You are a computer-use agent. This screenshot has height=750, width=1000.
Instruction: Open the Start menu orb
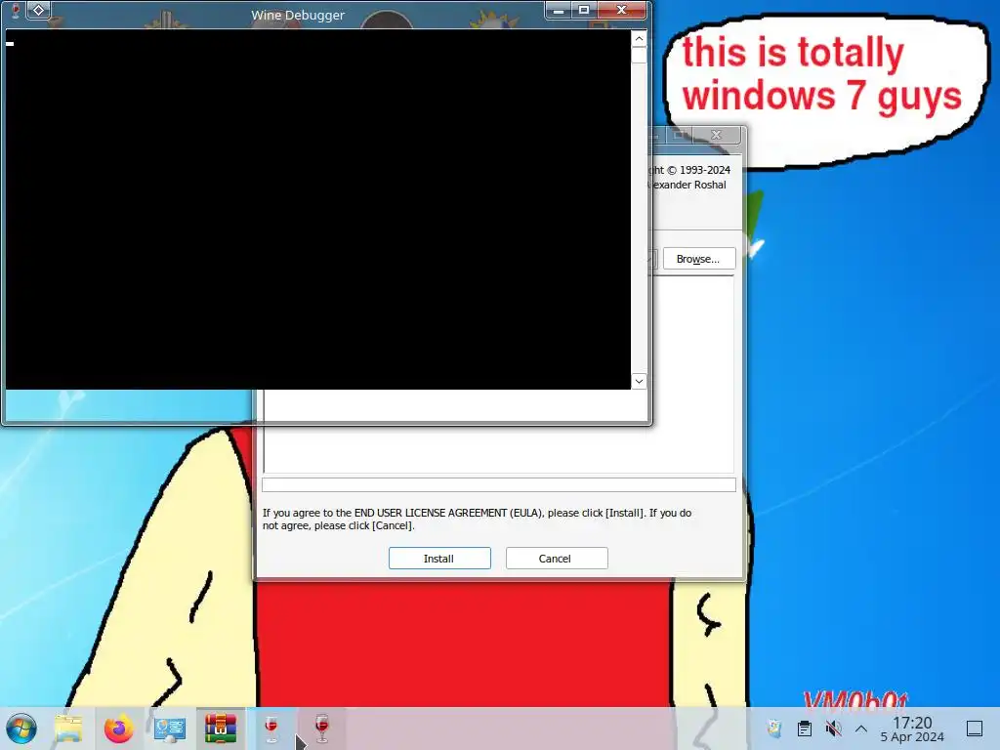pos(21,729)
